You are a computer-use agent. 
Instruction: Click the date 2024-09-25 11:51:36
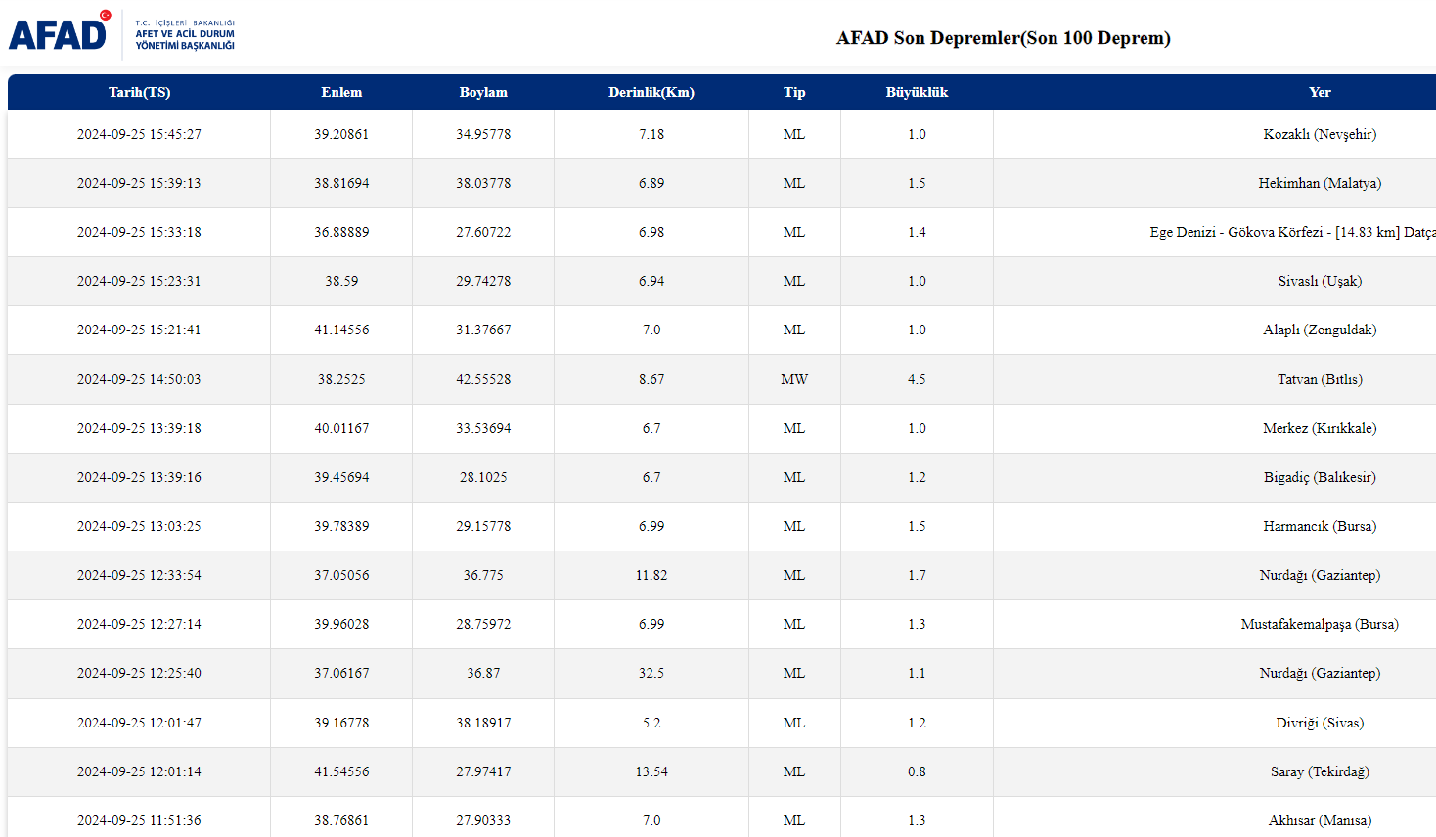click(x=139, y=820)
